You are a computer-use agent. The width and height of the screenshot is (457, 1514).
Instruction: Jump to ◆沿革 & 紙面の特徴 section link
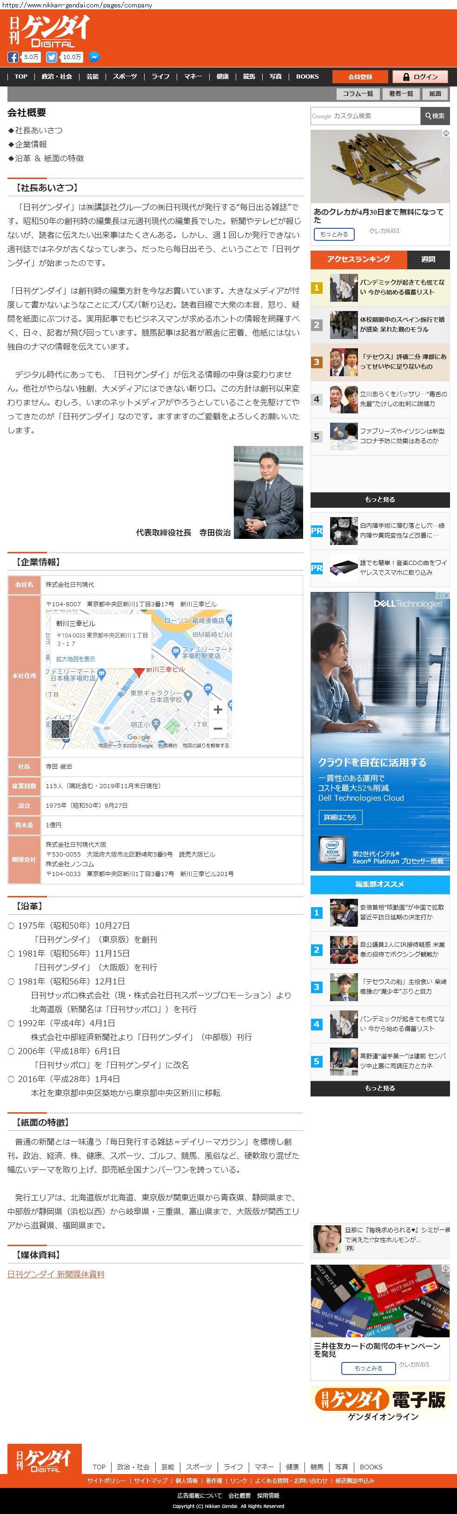coord(46,159)
